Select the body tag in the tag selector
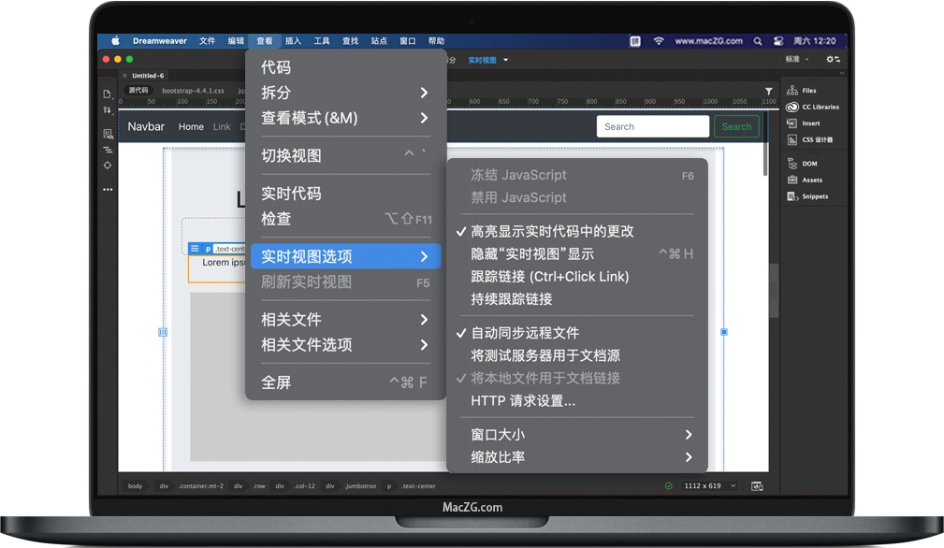944x548 pixels. coord(135,486)
